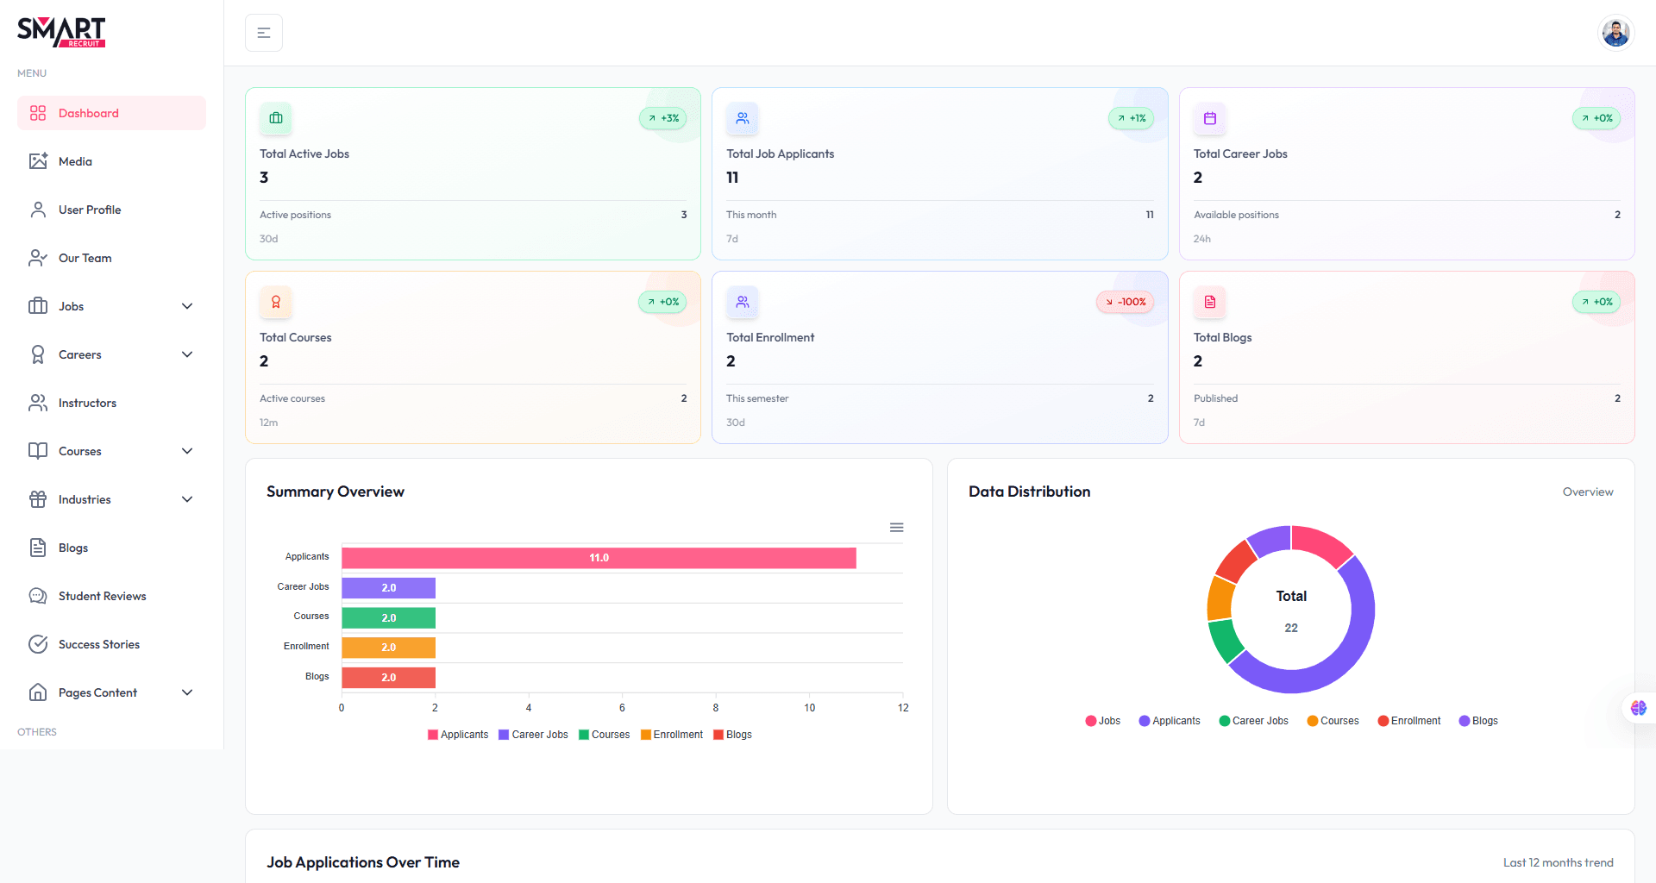Screen dimensions: 1656x883
Task: Click the Total Blogs document icon
Action: coord(1209,302)
